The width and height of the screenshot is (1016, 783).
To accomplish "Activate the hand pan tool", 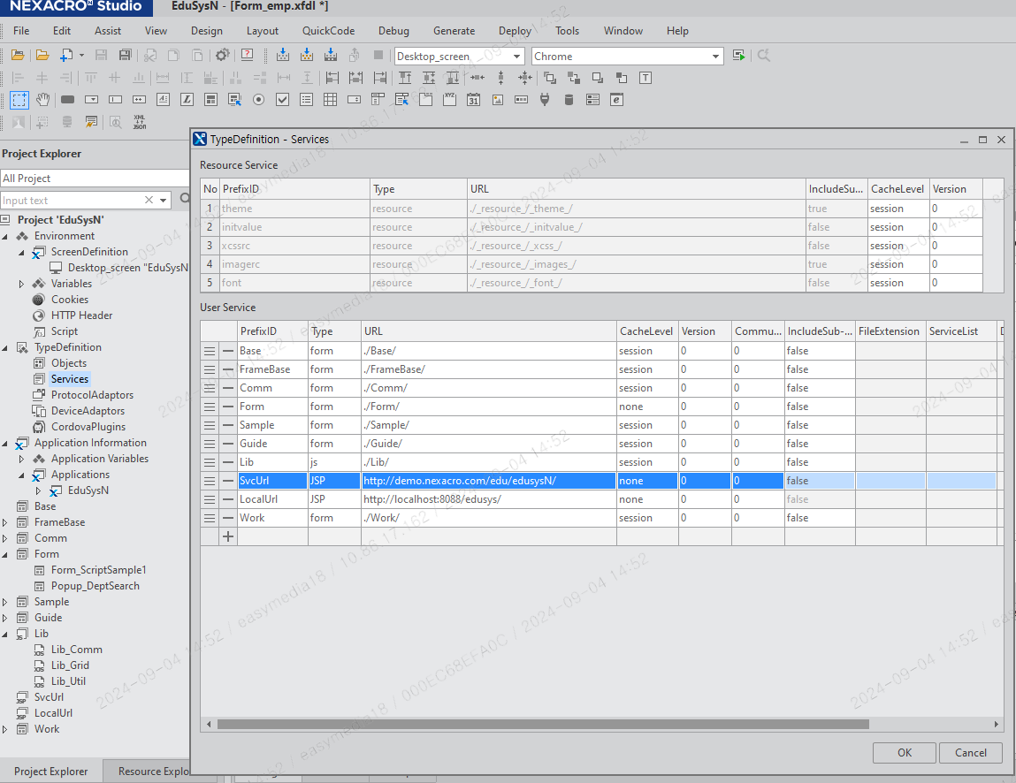I will (x=42, y=100).
